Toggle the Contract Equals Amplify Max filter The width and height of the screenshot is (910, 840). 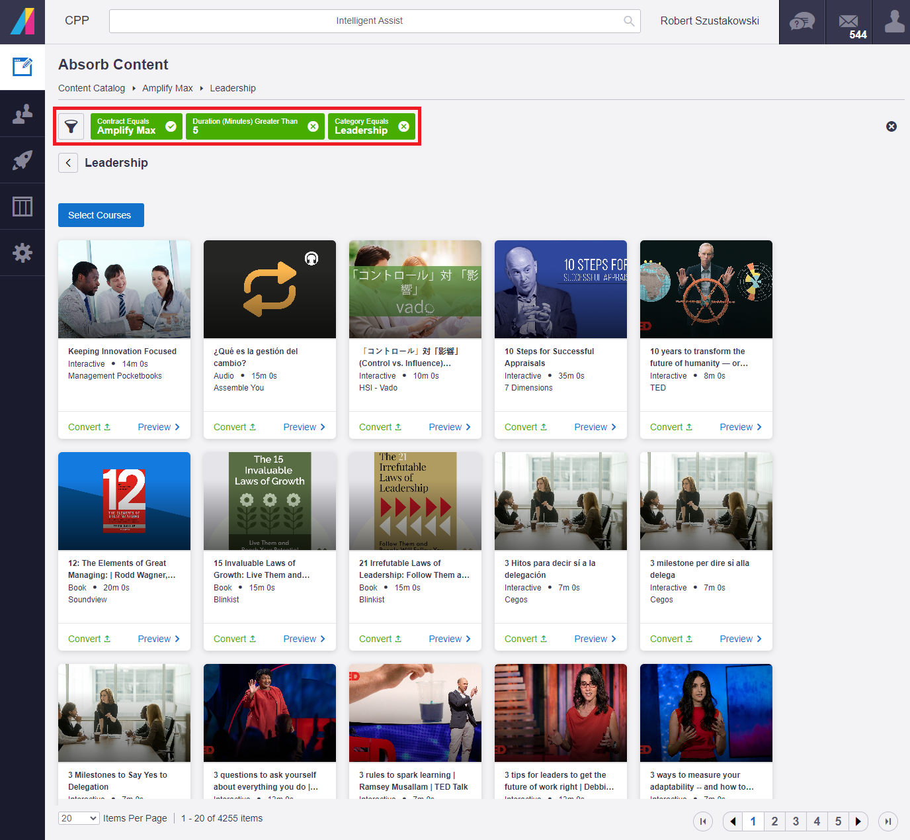pyautogui.click(x=171, y=126)
